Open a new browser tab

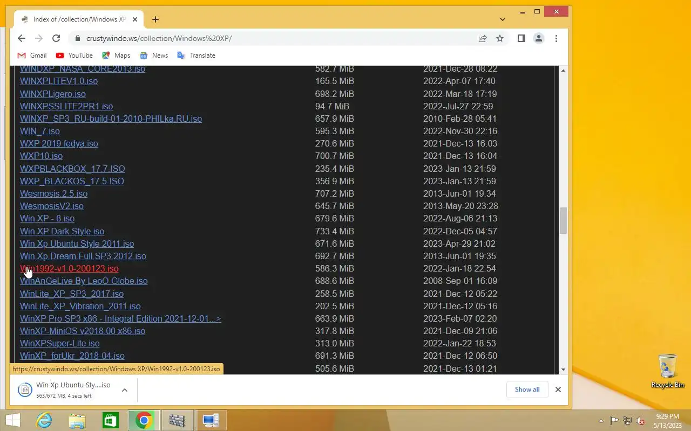tap(155, 19)
